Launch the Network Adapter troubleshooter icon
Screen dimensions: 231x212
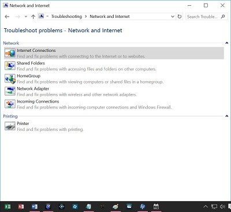(x=10, y=92)
